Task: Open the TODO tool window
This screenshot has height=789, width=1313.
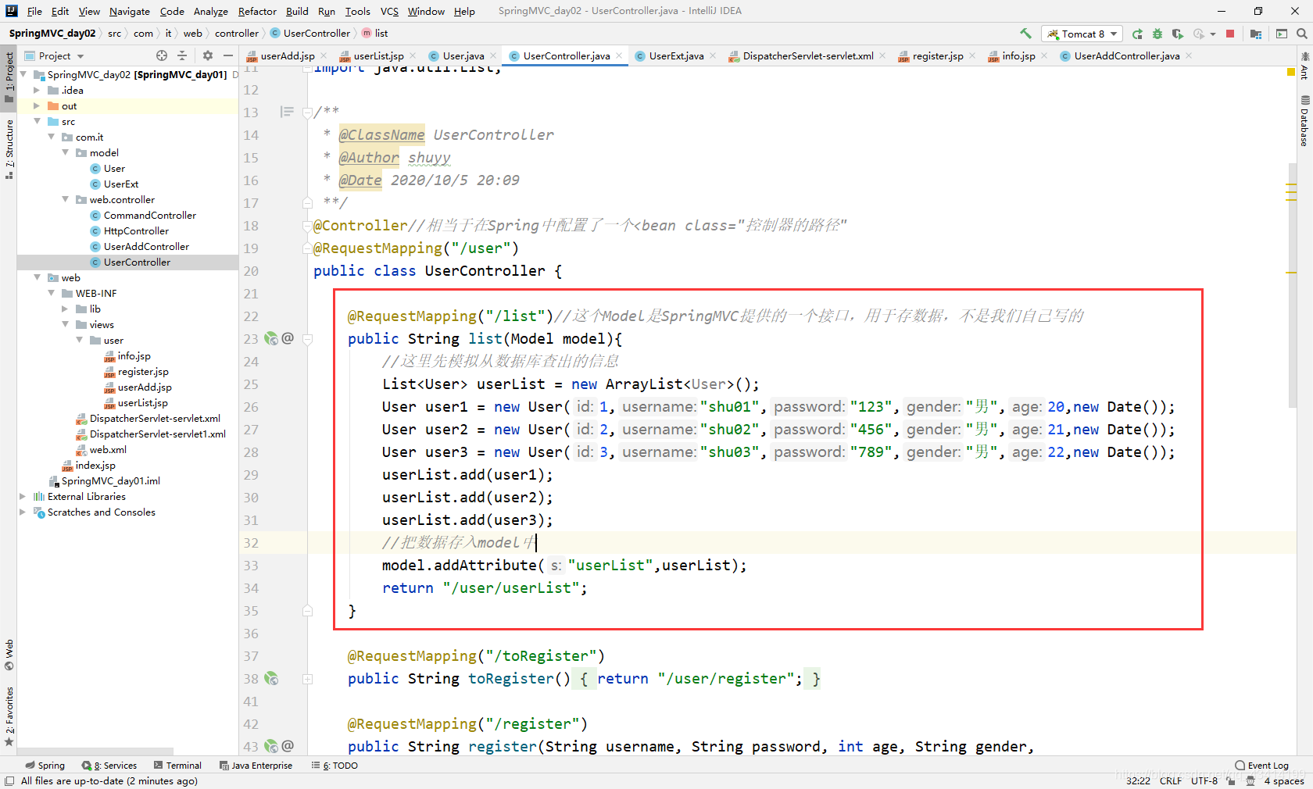Action: [x=335, y=766]
